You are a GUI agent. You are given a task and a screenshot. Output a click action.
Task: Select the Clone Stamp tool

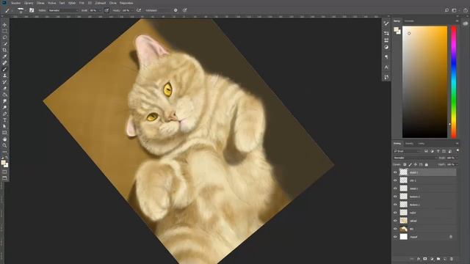click(4, 76)
